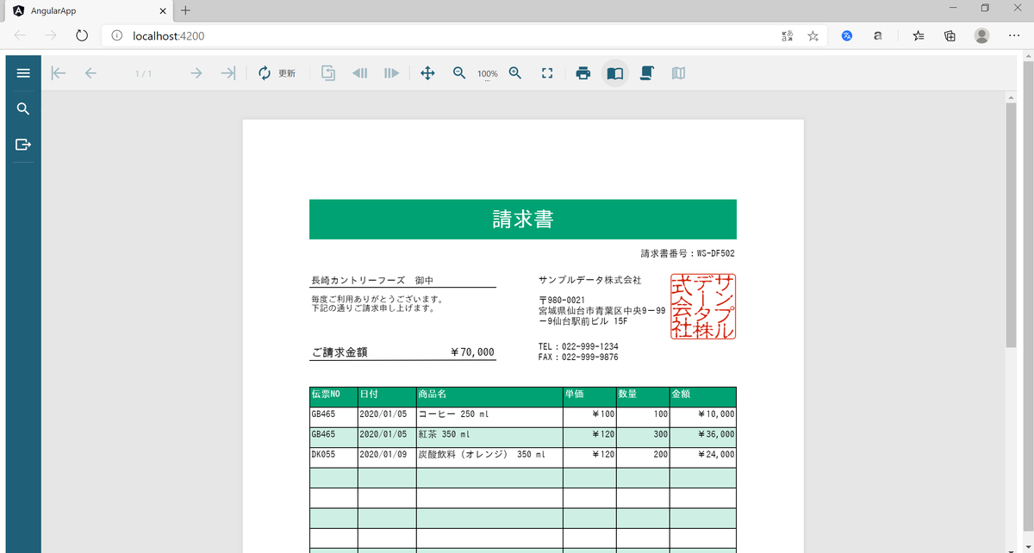Open the 100% zoom level dropdown
The width and height of the screenshot is (1034, 553).
tap(487, 74)
